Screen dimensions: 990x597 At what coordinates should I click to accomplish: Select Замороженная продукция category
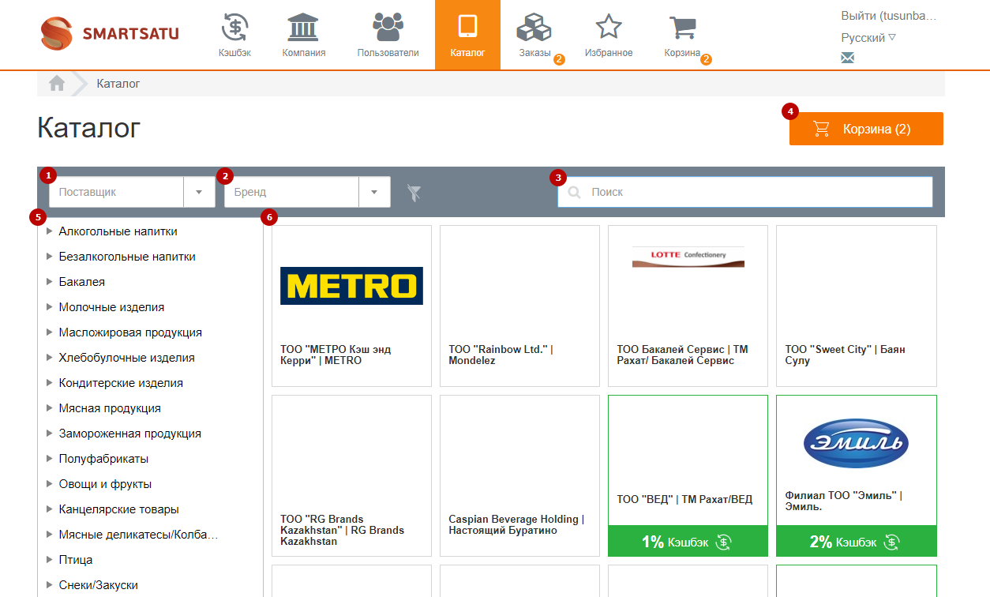pos(129,434)
